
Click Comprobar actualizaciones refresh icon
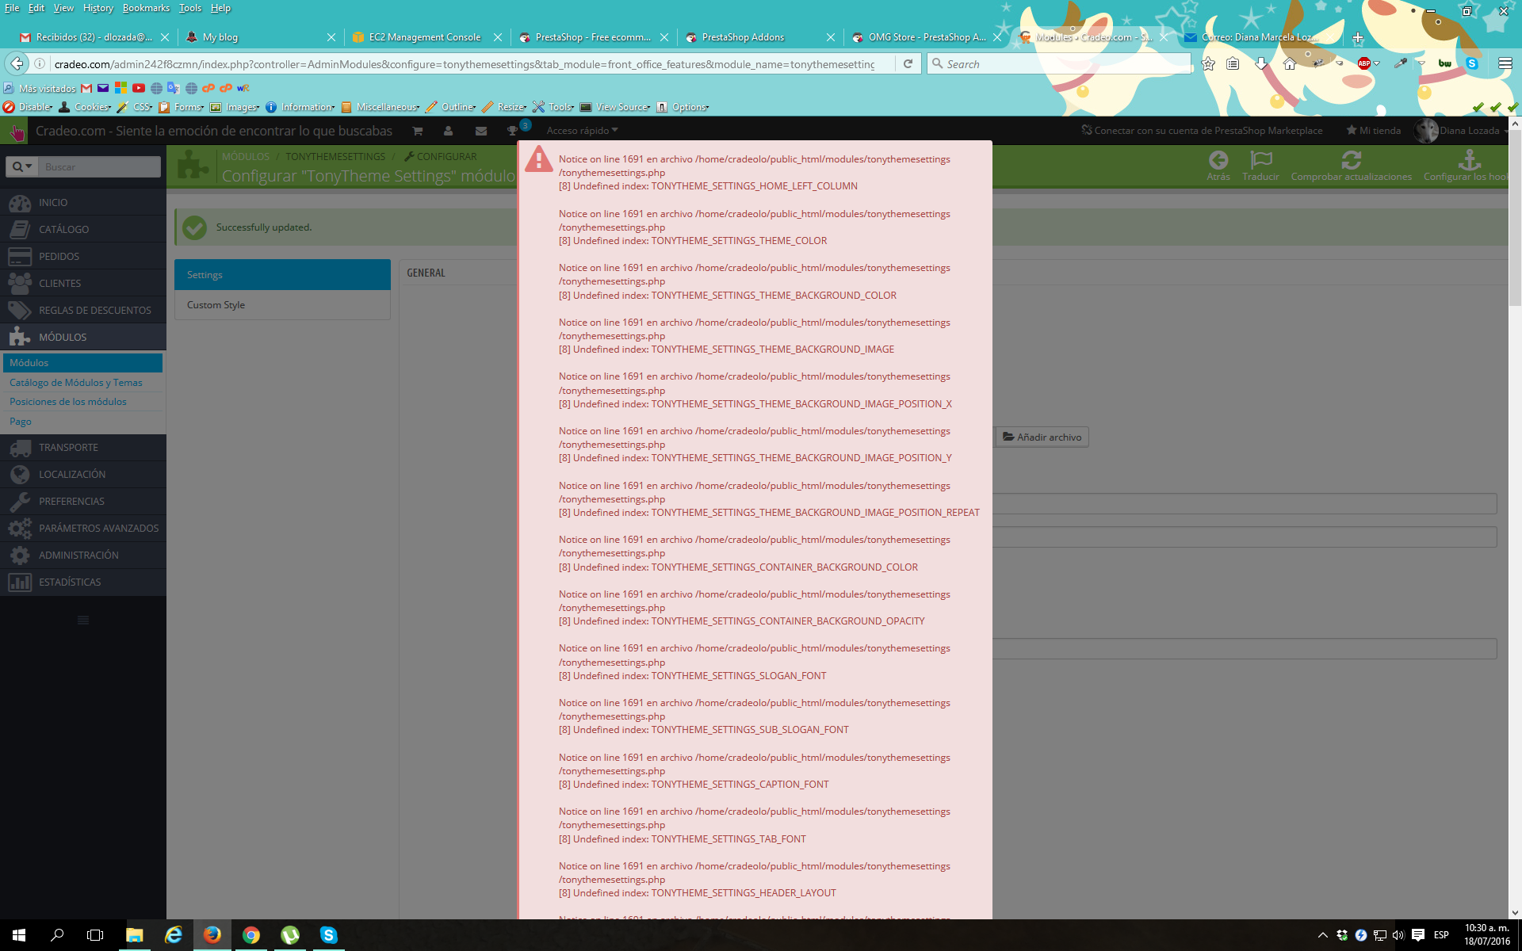coord(1351,160)
